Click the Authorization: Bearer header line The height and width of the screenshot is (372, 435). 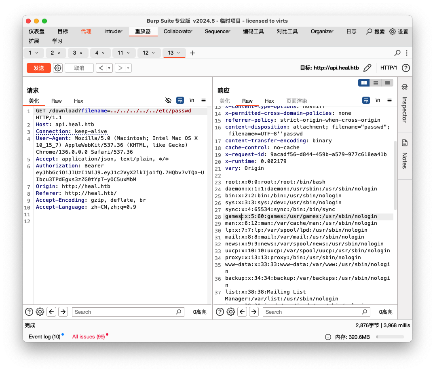[x=70, y=166]
